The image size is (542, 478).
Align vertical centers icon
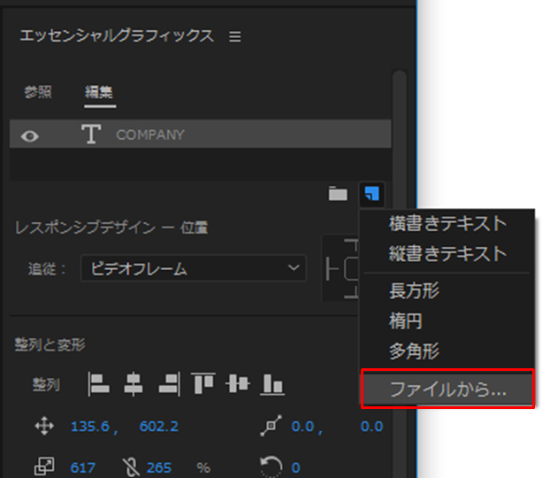(x=239, y=384)
